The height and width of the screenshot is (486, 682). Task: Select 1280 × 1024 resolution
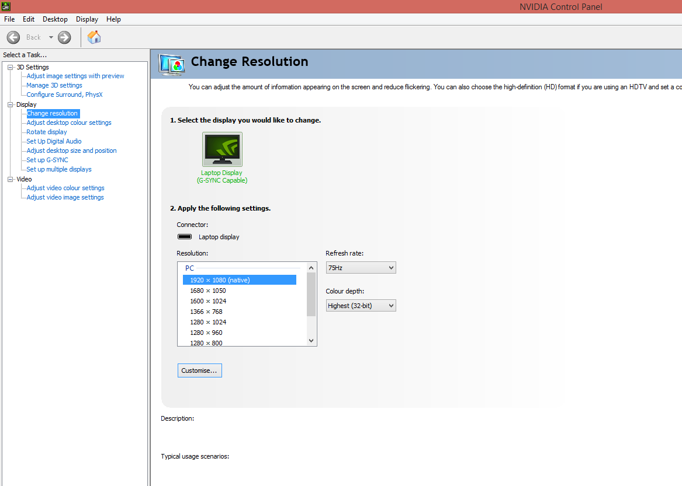pyautogui.click(x=208, y=322)
